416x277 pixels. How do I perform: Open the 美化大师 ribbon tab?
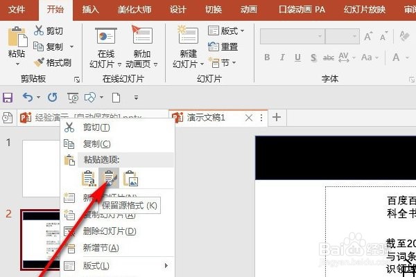[135, 10]
